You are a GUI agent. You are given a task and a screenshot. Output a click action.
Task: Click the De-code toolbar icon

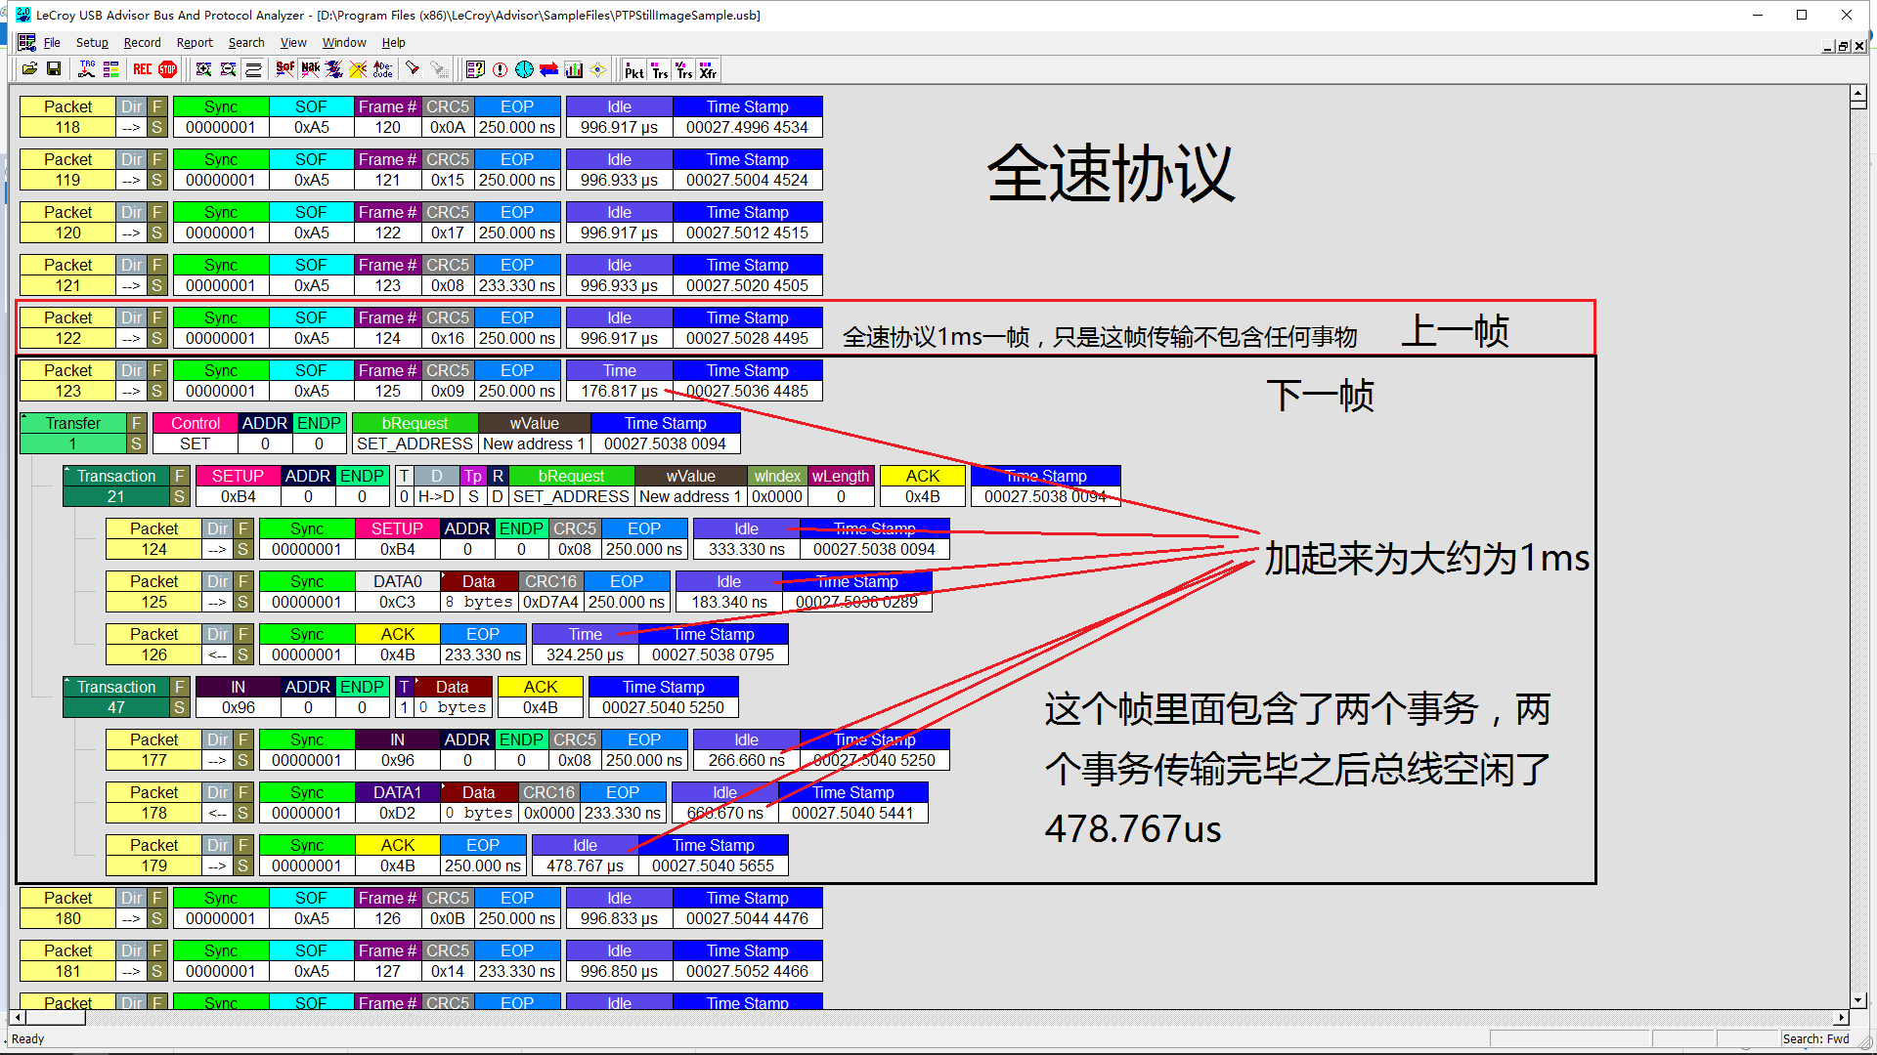383,68
